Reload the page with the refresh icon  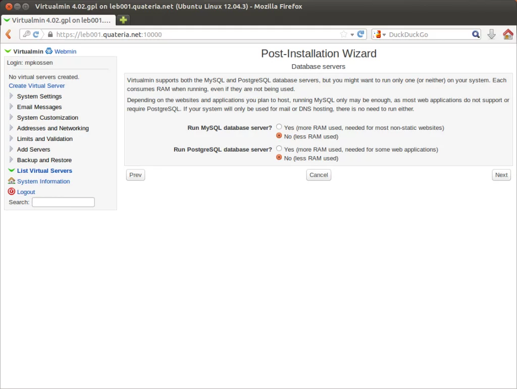(360, 34)
